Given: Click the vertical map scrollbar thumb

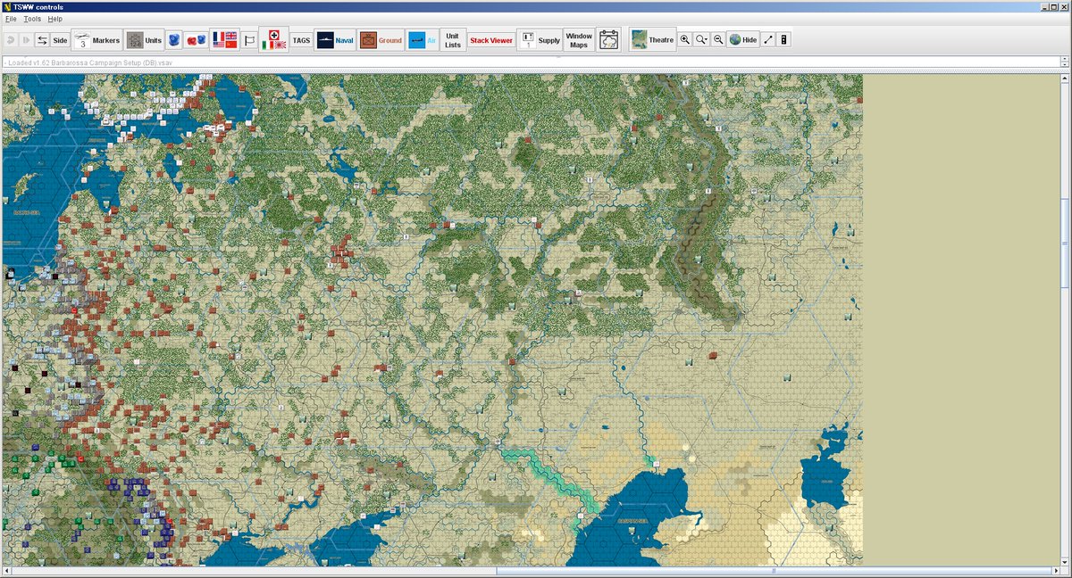Looking at the screenshot, I should pyautogui.click(x=1065, y=242).
